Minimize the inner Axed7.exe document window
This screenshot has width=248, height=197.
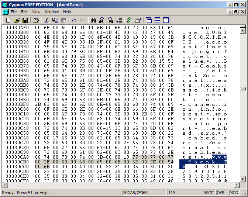click(x=230, y=12)
